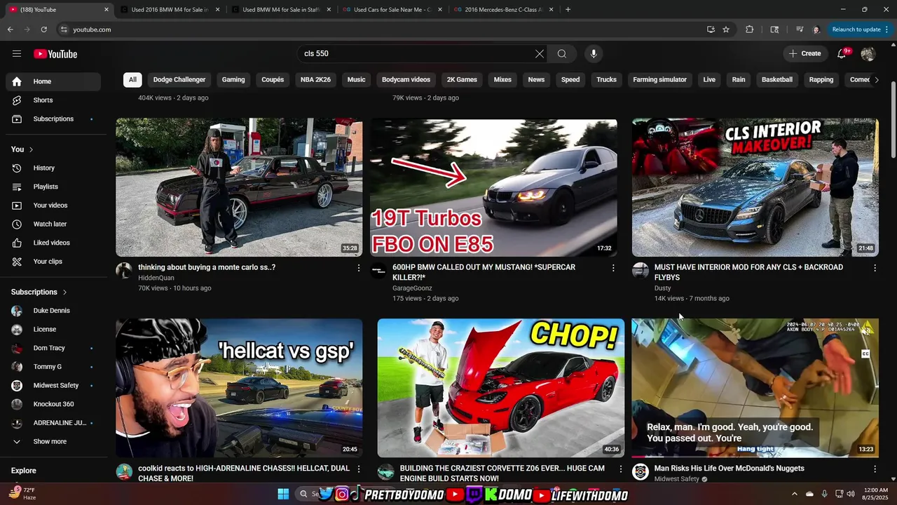Image resolution: width=897 pixels, height=505 pixels.
Task: Open Subscriptions in the left sidebar
Action: (x=53, y=119)
